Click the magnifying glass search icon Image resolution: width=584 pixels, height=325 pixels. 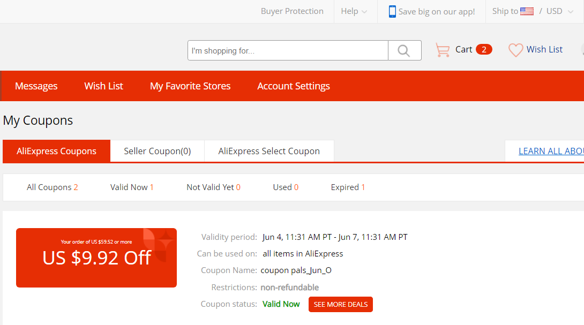click(404, 50)
